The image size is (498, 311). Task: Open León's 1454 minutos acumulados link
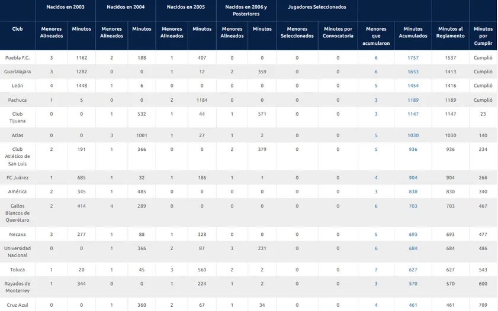pos(413,86)
